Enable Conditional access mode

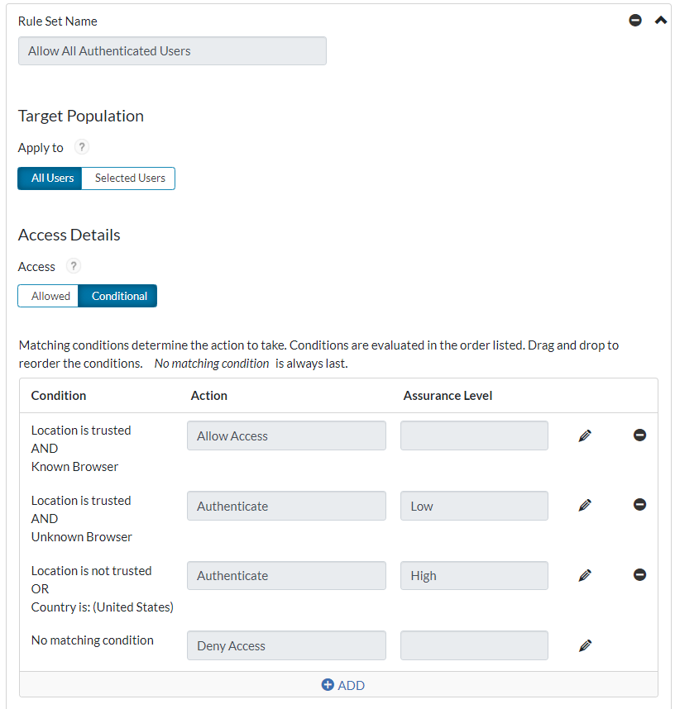pyautogui.click(x=118, y=295)
